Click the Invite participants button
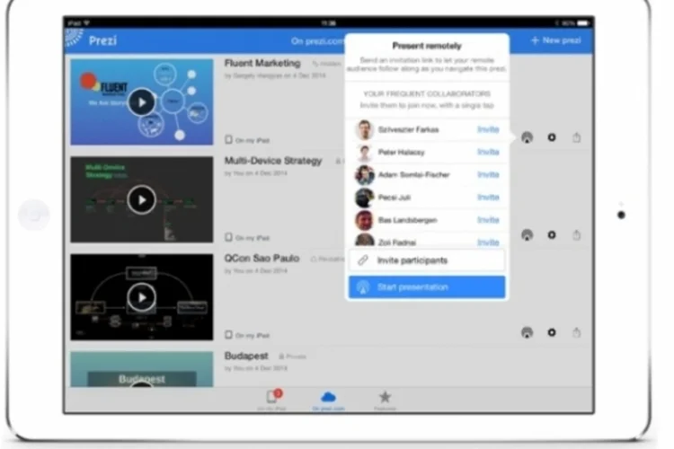Screen dimensions: 674x449 point(427,260)
